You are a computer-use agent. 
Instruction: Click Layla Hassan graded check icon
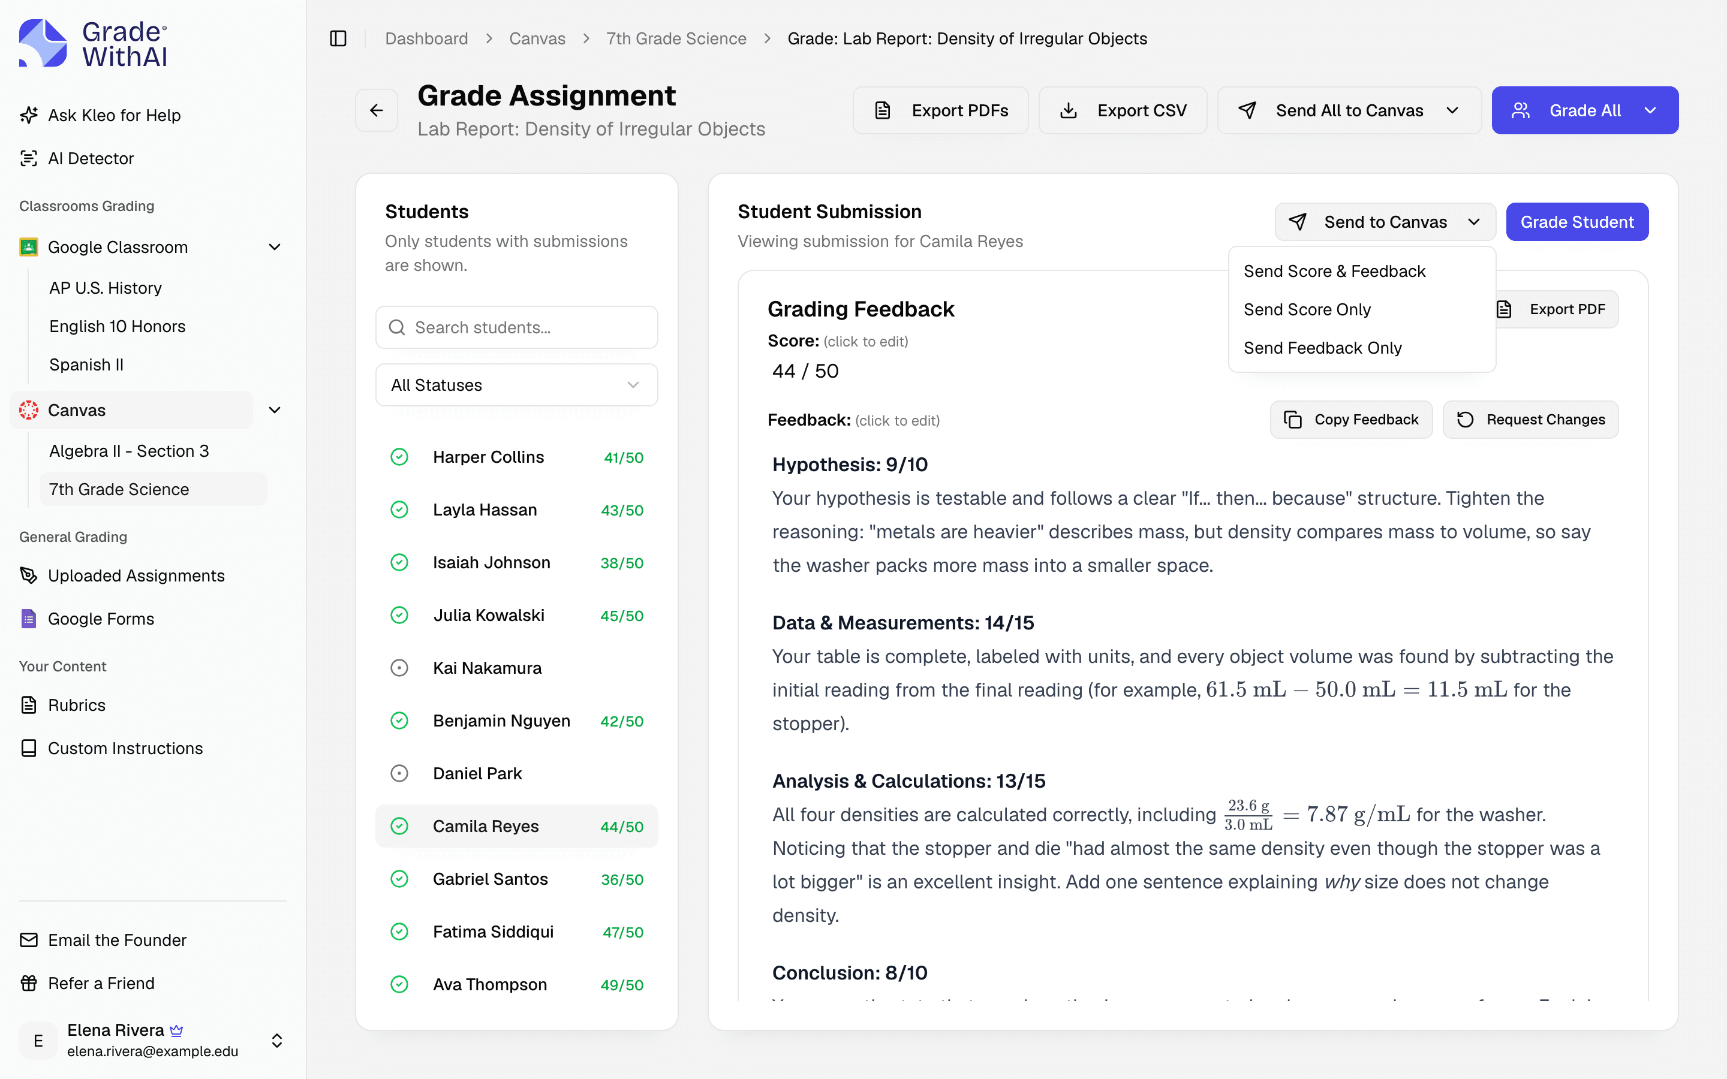(x=399, y=510)
